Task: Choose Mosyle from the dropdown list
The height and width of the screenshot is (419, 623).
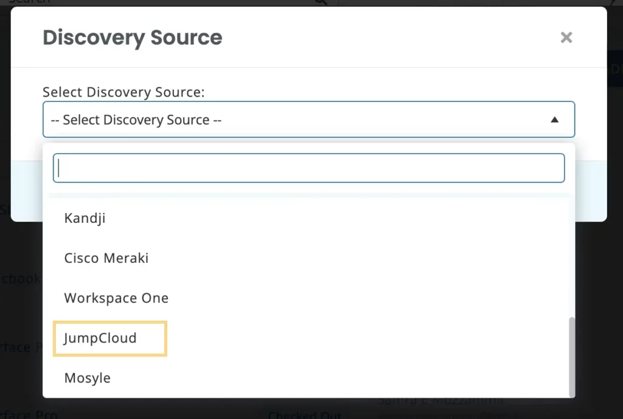Action: pyautogui.click(x=88, y=378)
